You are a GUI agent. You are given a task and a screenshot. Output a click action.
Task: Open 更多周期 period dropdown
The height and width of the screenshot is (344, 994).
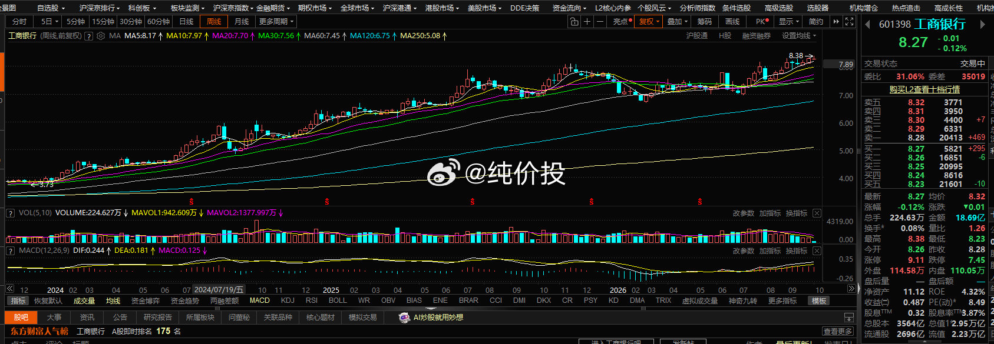276,22
